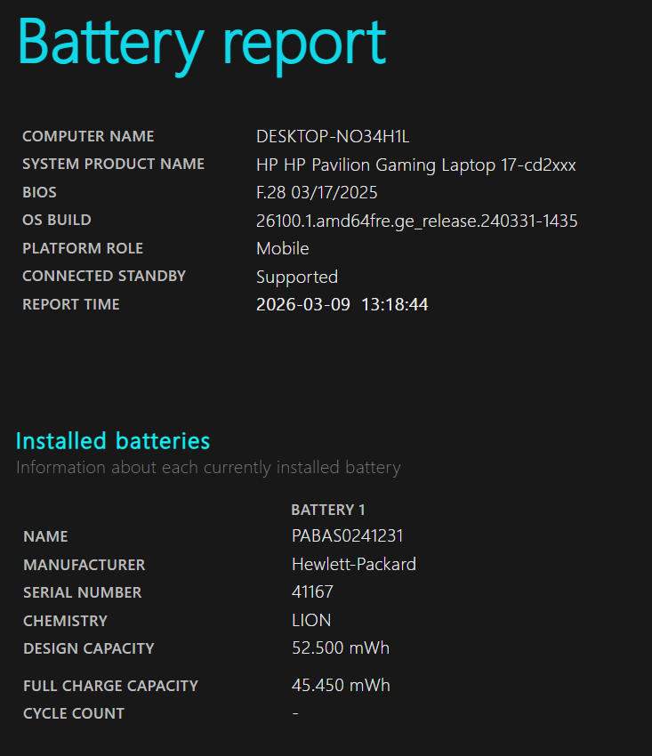Image resolution: width=652 pixels, height=756 pixels.
Task: Click the serial number 41167
Action: (312, 591)
